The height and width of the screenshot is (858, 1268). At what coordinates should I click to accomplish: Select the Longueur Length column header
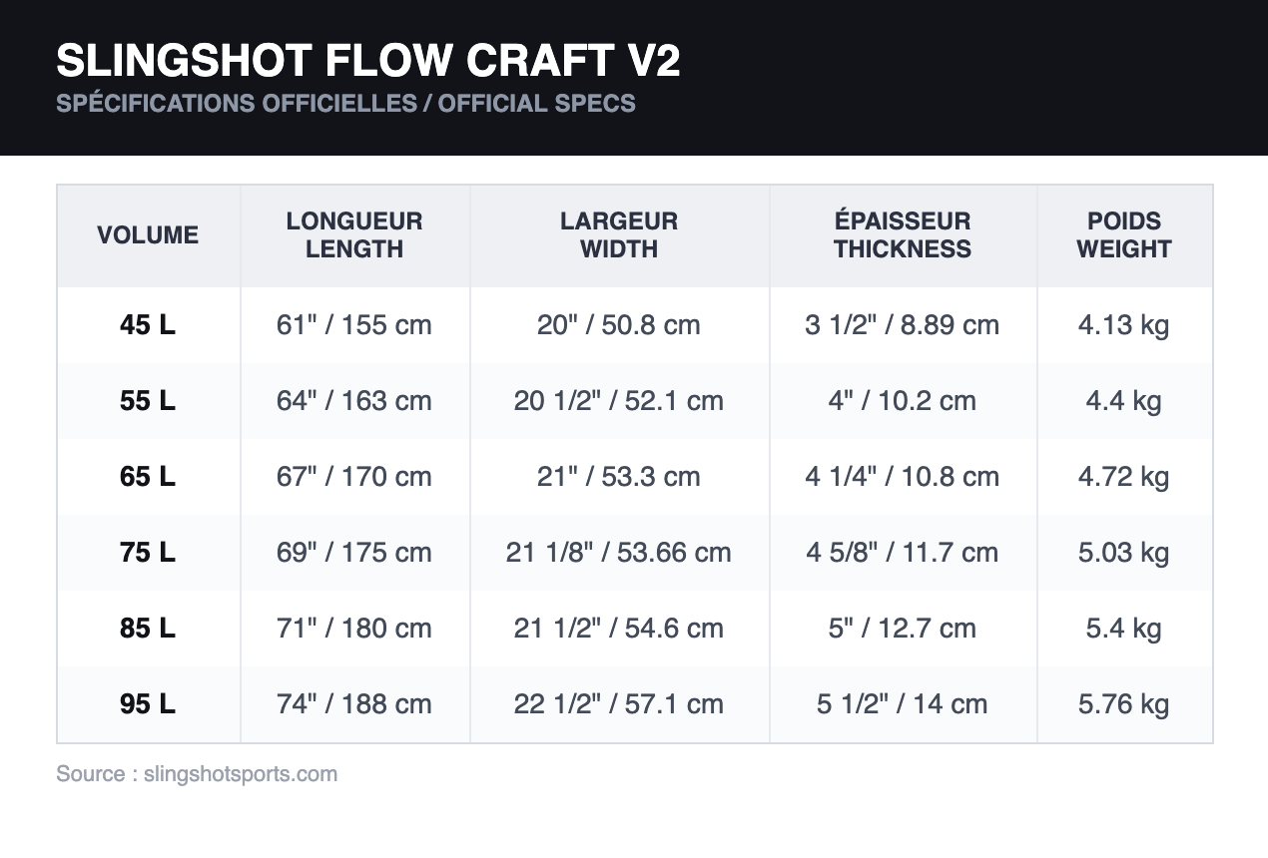tap(354, 235)
